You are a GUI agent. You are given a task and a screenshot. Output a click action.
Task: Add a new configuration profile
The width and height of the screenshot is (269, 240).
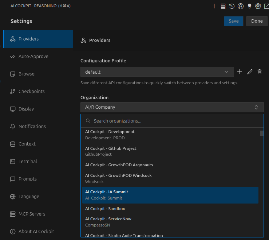240,72
